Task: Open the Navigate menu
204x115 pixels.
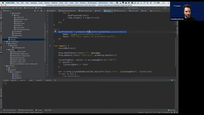Action: (x=34, y=3)
